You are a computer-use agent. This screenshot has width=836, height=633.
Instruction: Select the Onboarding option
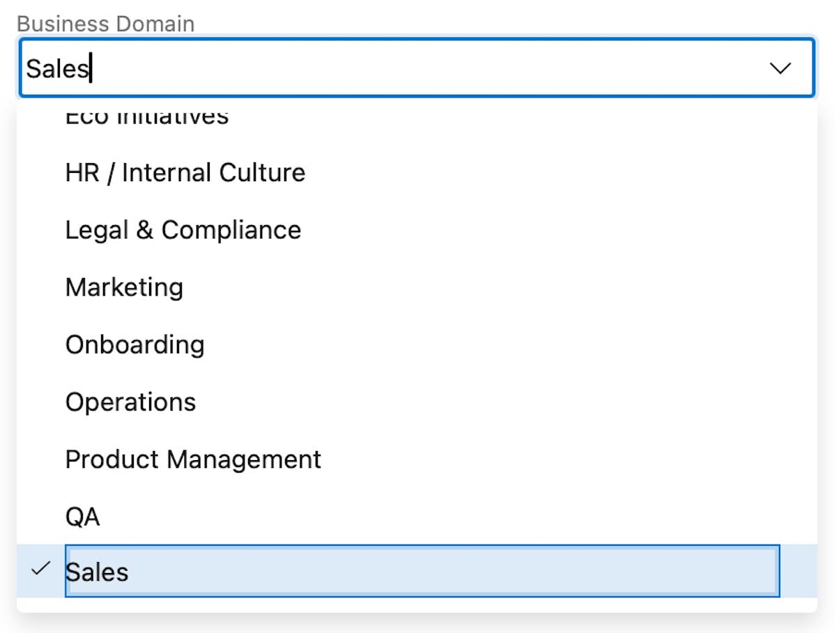tap(134, 344)
